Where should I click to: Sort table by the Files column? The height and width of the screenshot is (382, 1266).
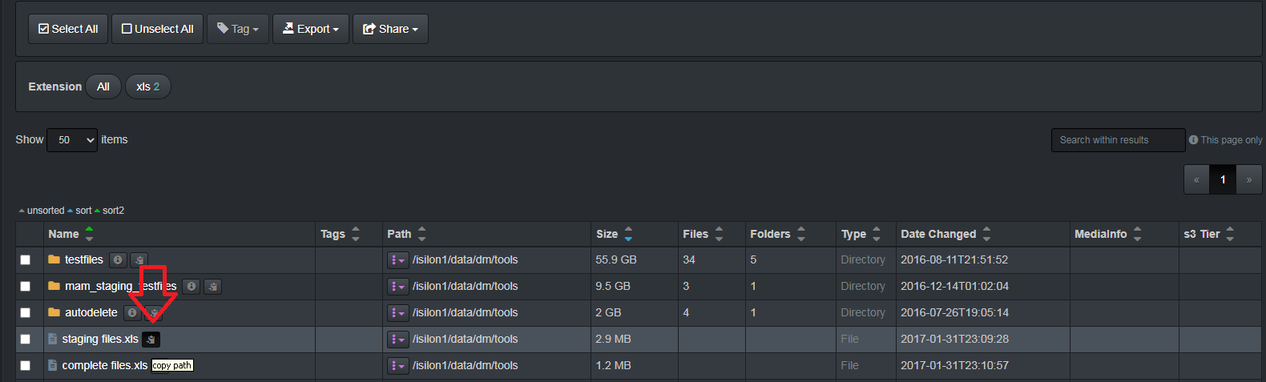pos(719,234)
